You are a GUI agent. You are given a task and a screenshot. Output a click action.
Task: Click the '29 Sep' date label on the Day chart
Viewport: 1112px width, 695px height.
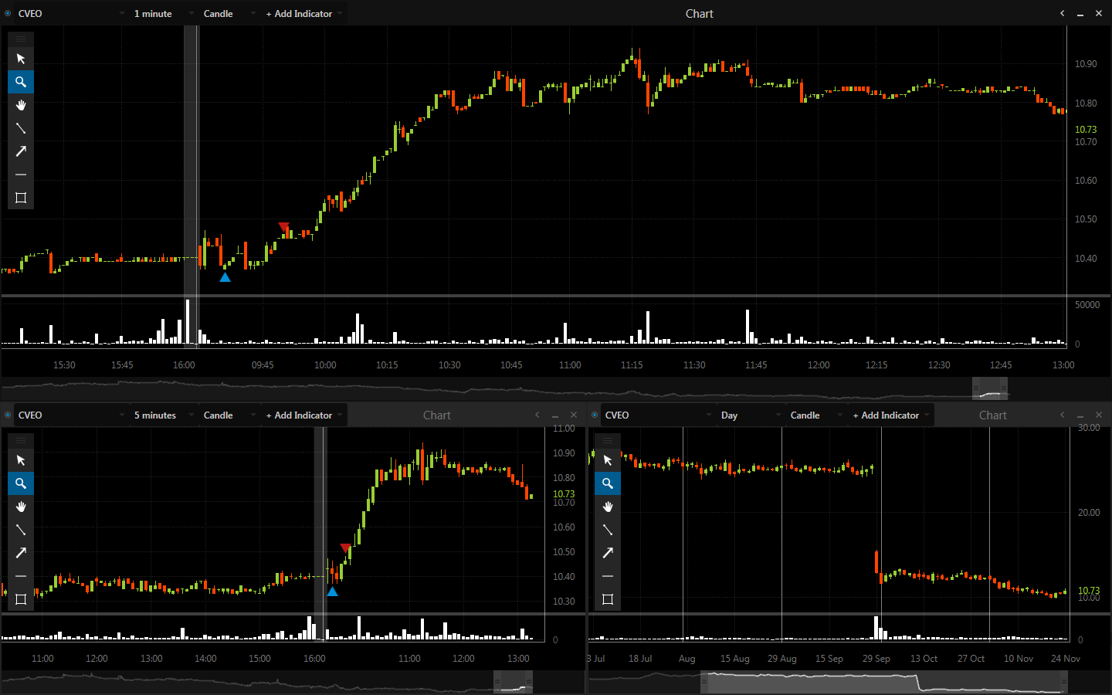(876, 659)
